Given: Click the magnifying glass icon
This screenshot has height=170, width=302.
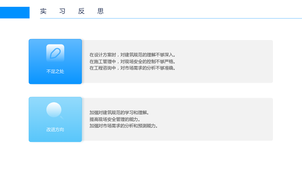Looking at the screenshot, I should tap(55, 111).
